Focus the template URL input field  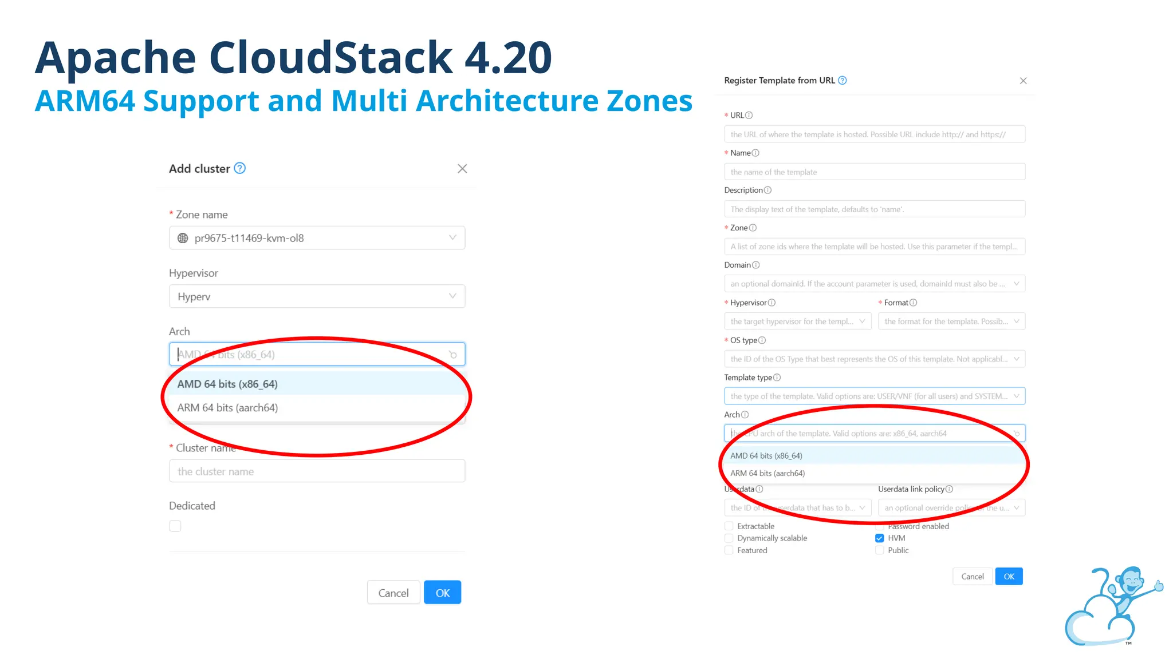(875, 134)
